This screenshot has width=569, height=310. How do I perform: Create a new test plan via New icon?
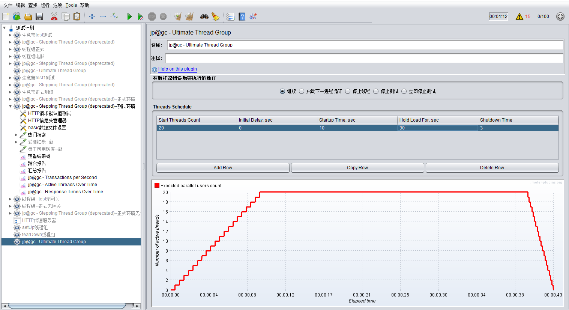(6, 17)
